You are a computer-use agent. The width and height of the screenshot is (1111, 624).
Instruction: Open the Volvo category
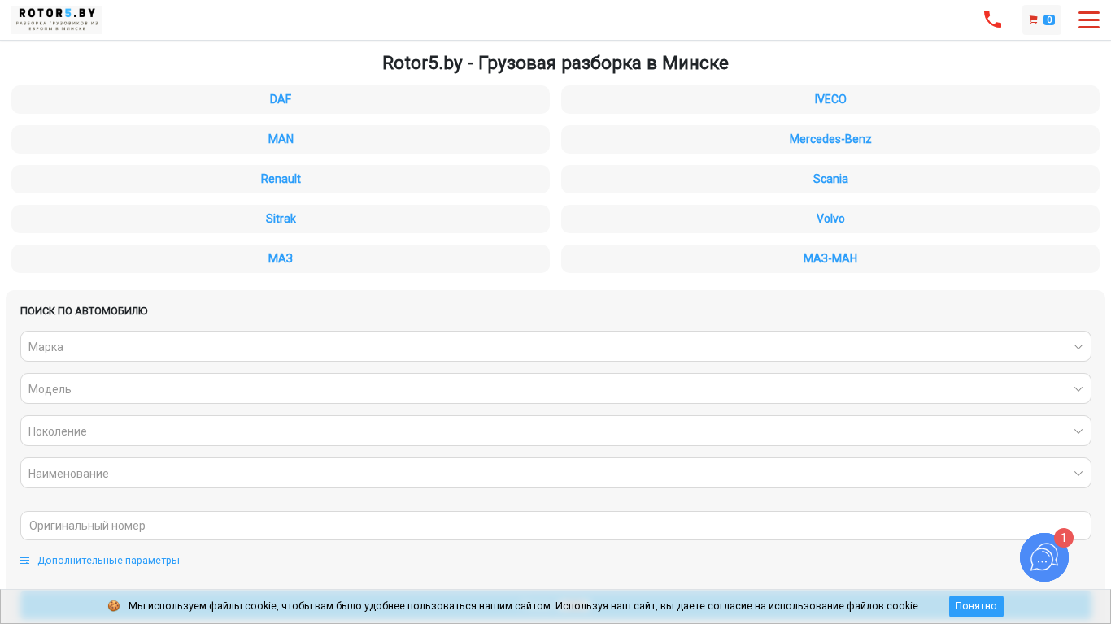click(830, 219)
